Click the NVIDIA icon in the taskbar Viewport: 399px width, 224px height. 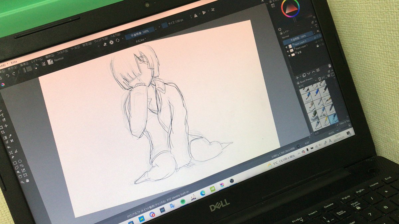pos(212,188)
